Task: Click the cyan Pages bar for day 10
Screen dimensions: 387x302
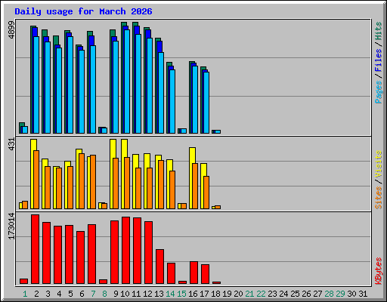Action: [127, 82]
